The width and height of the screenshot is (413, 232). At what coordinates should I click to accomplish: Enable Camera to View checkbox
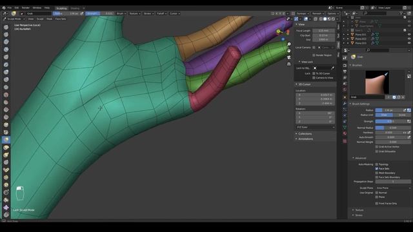314,78
